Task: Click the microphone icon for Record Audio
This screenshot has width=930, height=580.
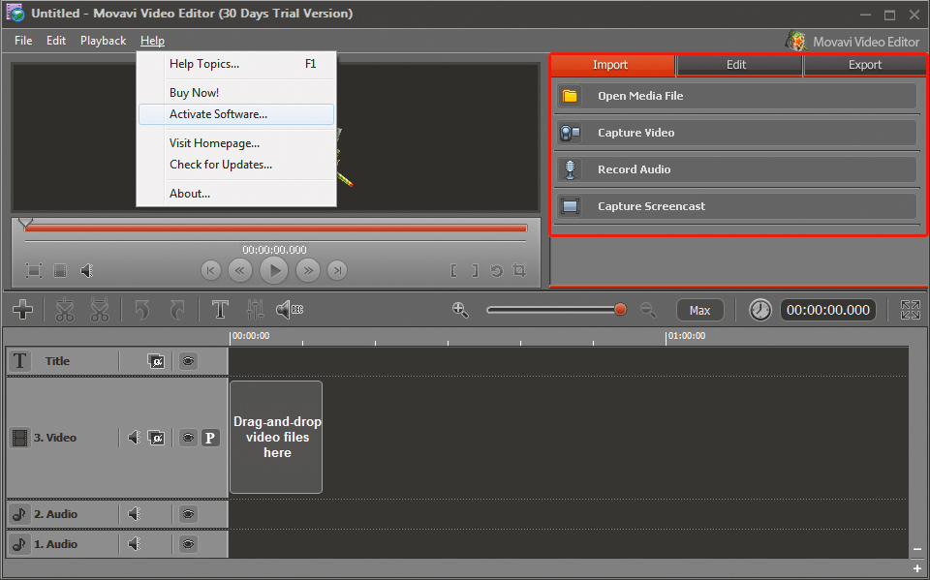Action: point(571,169)
